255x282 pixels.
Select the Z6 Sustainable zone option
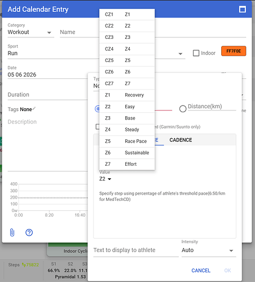[127, 153]
